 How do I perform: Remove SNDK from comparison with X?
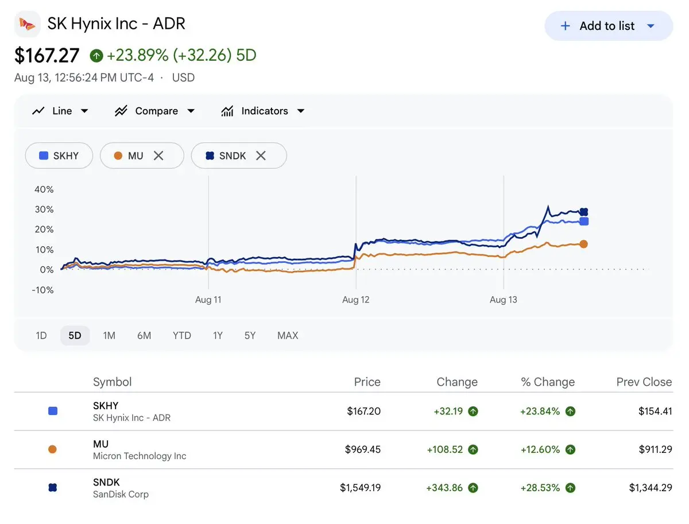click(x=261, y=156)
